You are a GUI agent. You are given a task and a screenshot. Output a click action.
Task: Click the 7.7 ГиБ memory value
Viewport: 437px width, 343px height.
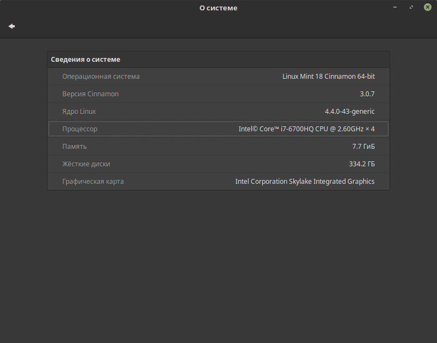point(363,147)
